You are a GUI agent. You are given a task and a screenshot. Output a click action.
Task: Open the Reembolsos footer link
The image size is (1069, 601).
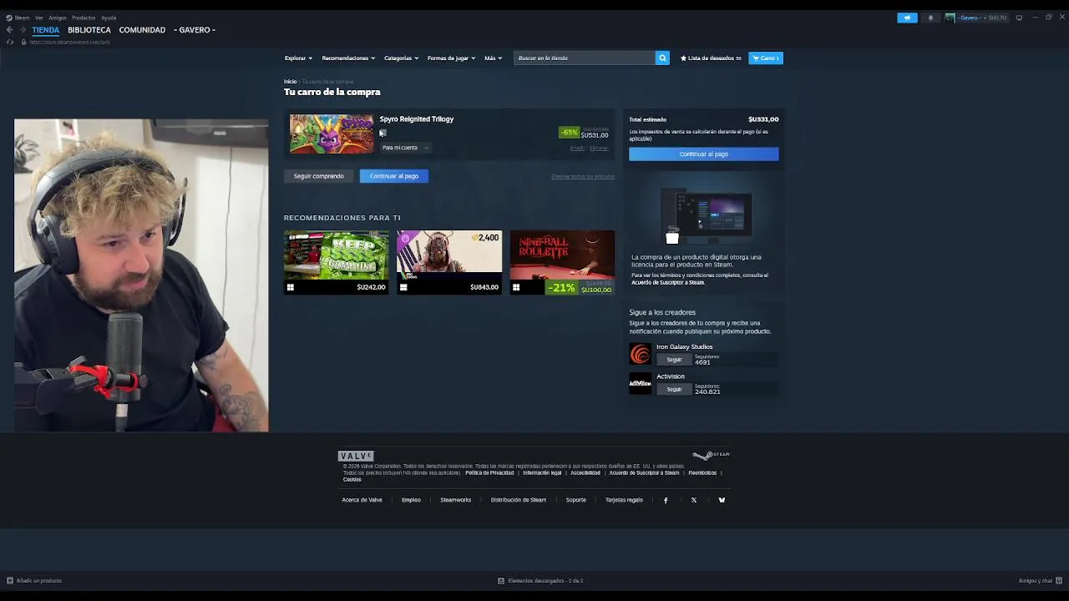702,472
